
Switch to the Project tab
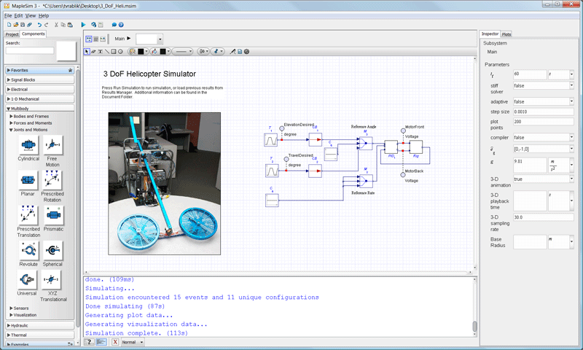tap(12, 34)
